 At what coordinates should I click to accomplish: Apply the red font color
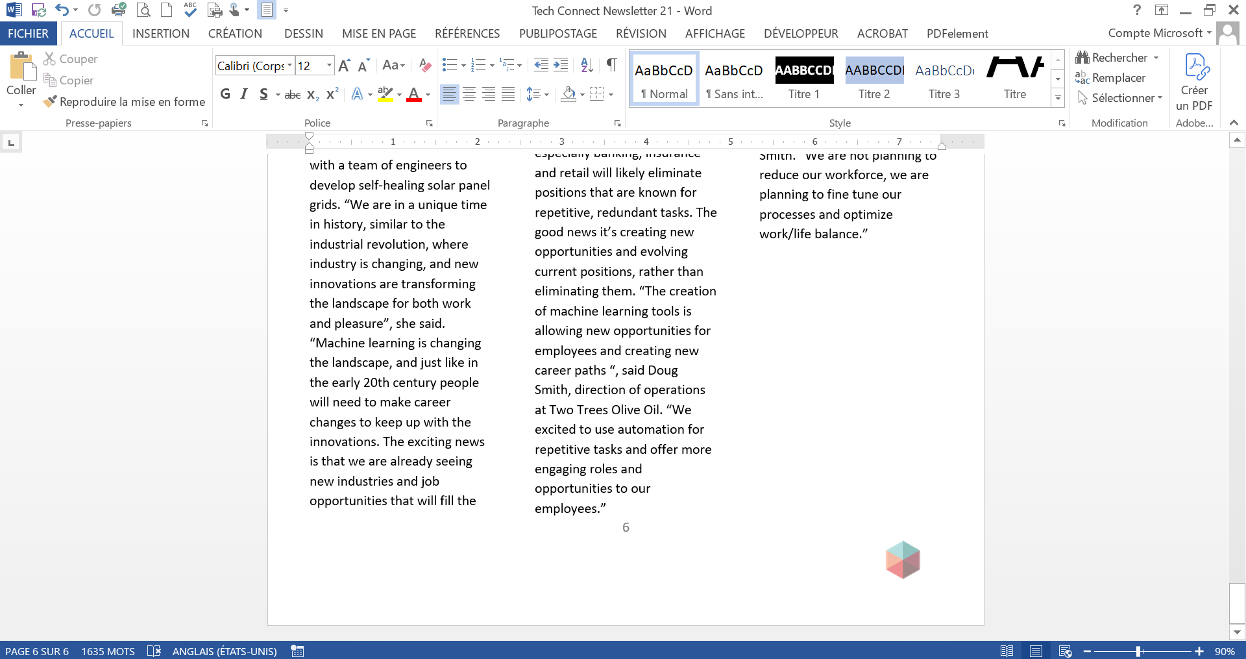point(414,94)
